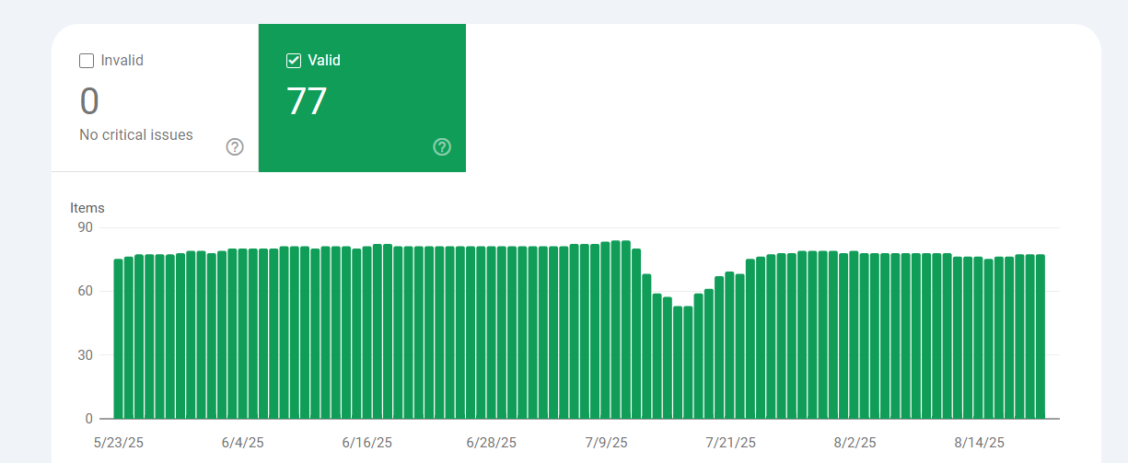
Task: Click the bar above 8/2/25 label
Action: (855, 335)
